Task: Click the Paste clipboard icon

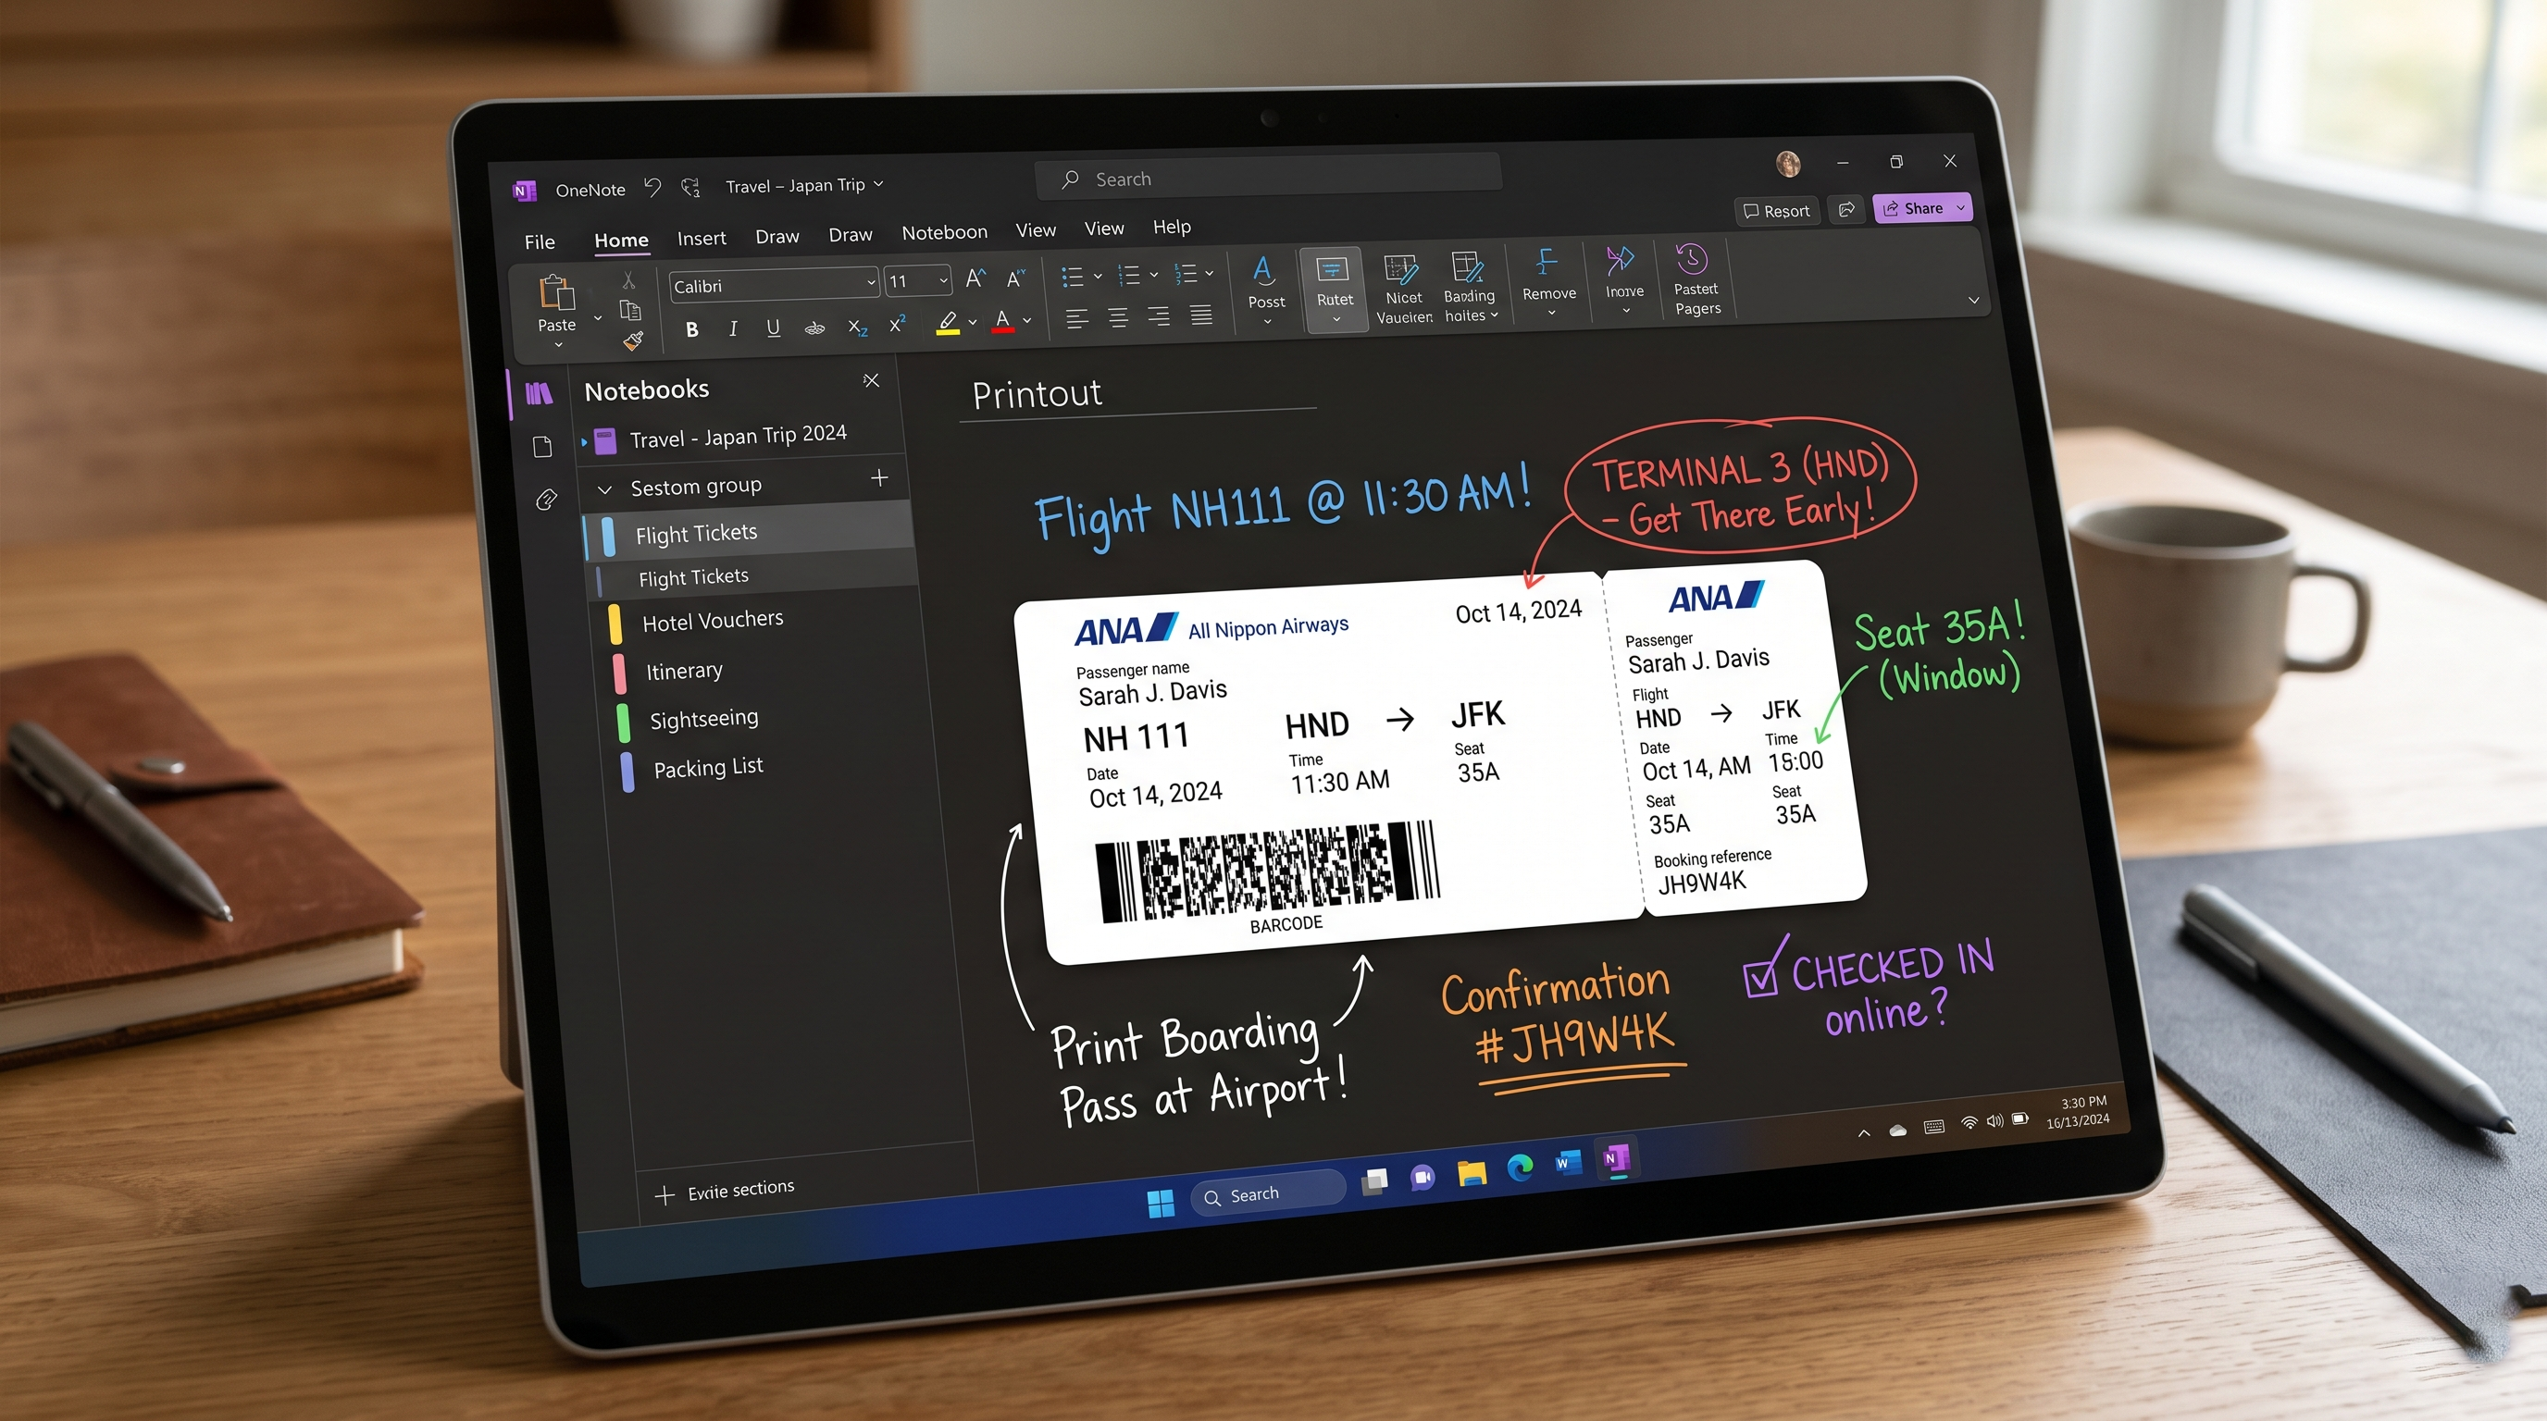Action: [556, 293]
